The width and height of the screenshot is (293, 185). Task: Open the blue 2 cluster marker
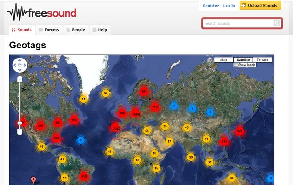(x=193, y=108)
